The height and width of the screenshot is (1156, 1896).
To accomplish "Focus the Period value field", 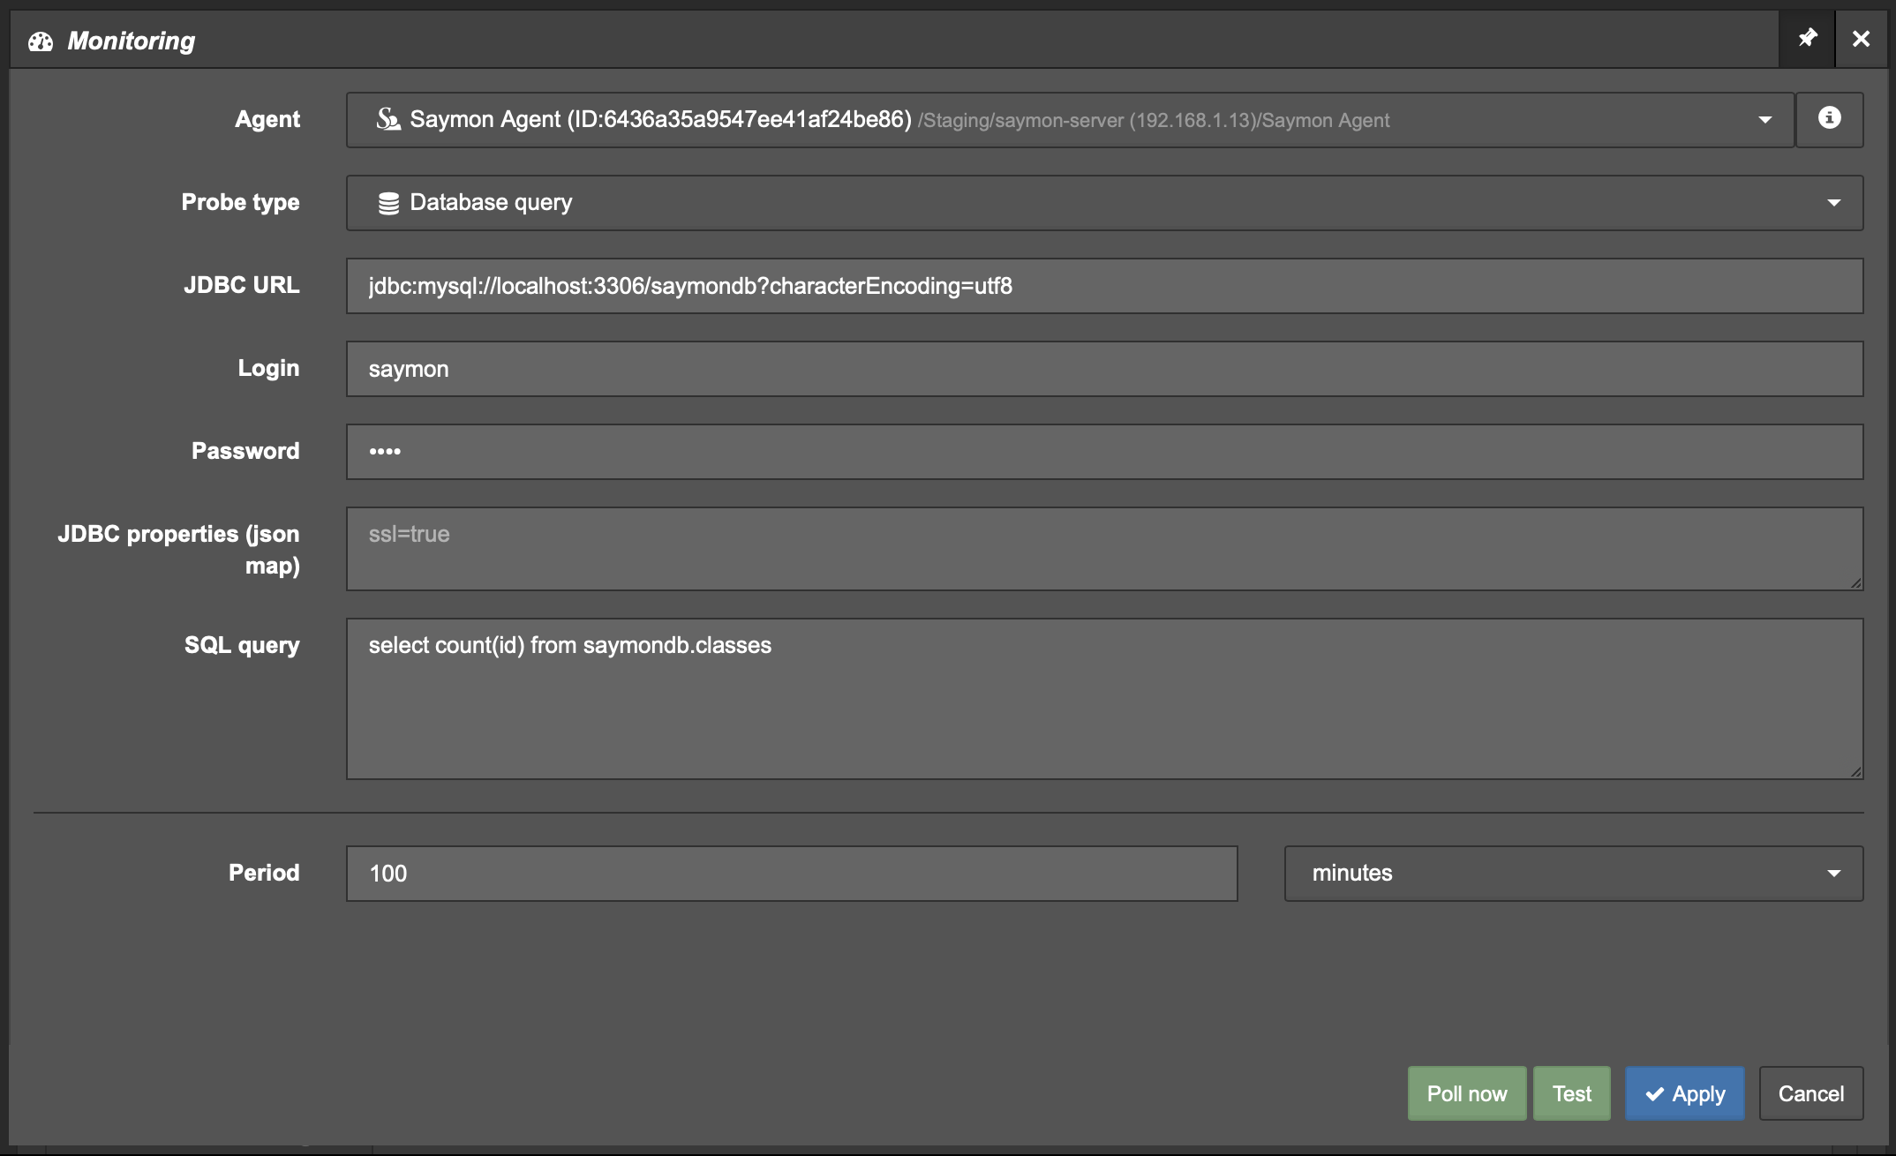I will click(792, 874).
